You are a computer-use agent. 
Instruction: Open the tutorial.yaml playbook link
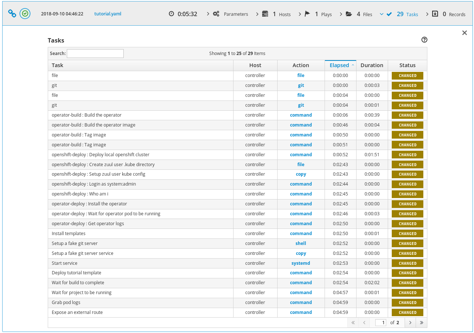(108, 14)
